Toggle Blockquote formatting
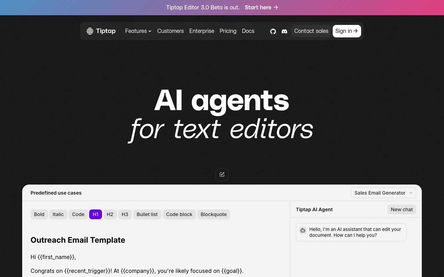Viewport: 444px width, 277px height. pos(214,214)
